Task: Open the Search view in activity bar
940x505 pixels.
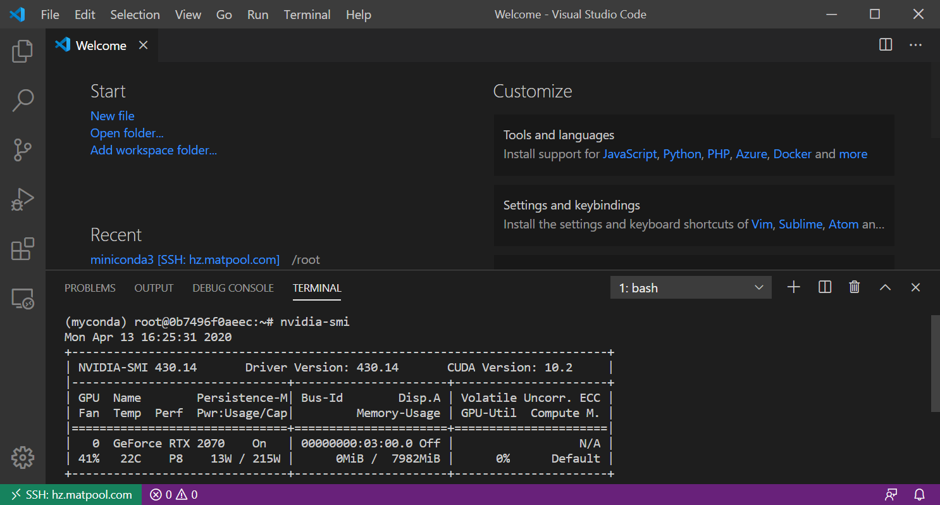Action: pos(22,101)
